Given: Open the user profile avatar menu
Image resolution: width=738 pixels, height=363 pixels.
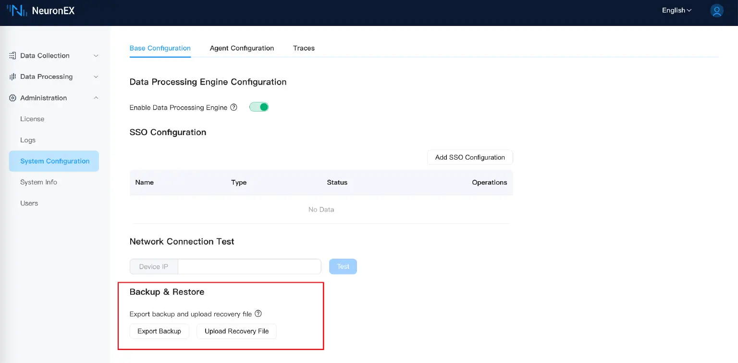Looking at the screenshot, I should [x=716, y=11].
